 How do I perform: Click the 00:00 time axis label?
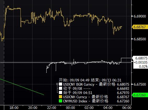(x=70, y=108)
